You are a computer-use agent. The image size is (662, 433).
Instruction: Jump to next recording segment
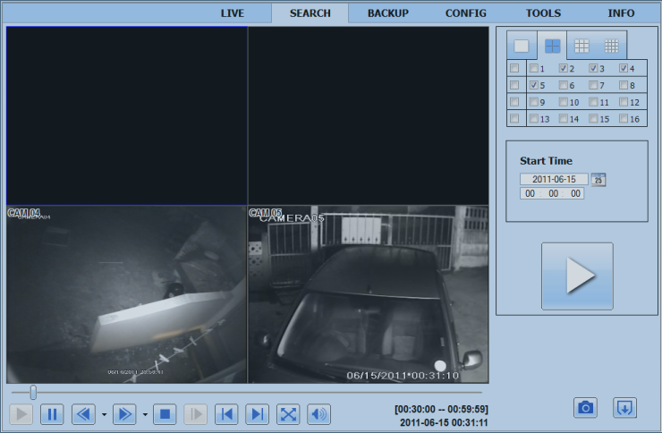click(x=257, y=414)
